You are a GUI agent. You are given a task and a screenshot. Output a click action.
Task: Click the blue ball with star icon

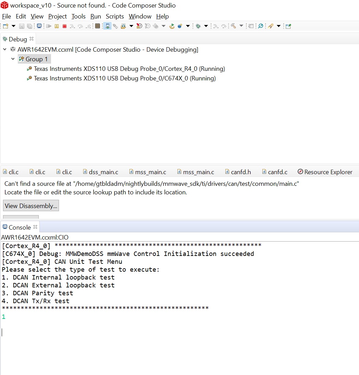[180, 26]
